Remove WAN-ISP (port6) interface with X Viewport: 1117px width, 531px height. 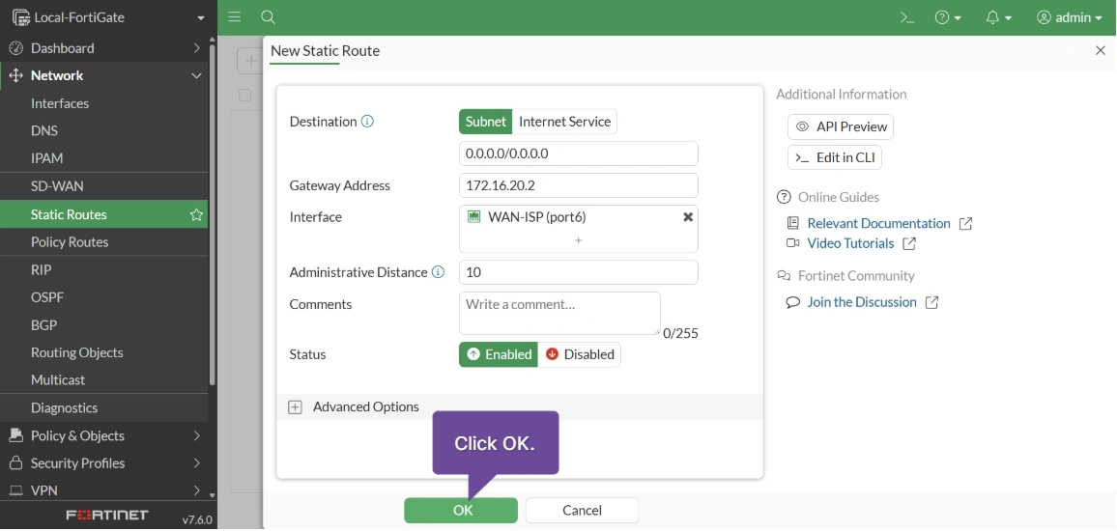coord(688,217)
